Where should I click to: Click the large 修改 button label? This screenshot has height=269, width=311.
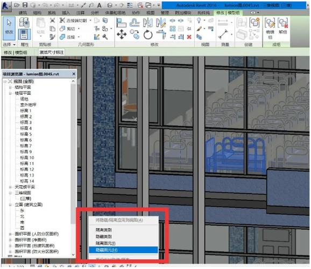click(9, 32)
